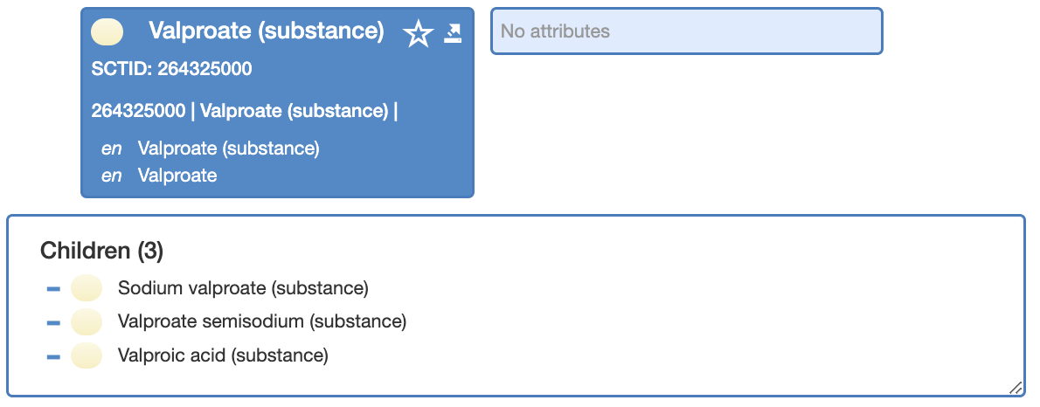Image resolution: width=1040 pixels, height=407 pixels.
Task: Collapse the Sodium valproate child row
Action: tap(53, 289)
